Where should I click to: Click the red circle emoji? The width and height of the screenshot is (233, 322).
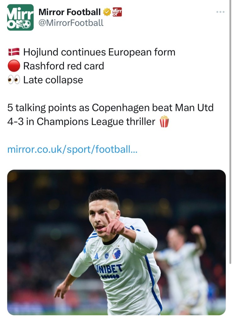(14, 66)
